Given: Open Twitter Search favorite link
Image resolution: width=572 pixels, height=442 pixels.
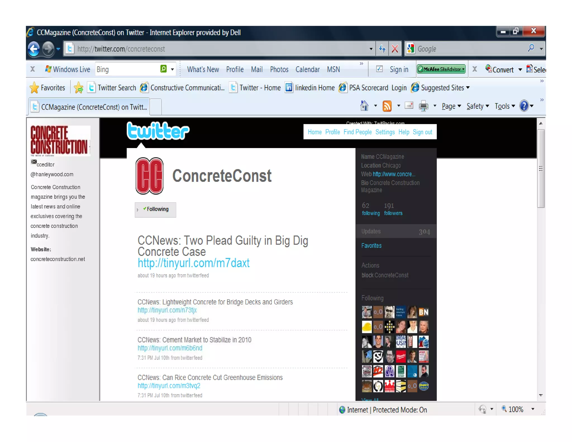Looking at the screenshot, I should pyautogui.click(x=112, y=88).
